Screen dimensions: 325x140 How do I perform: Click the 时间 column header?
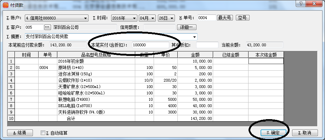(27, 55)
